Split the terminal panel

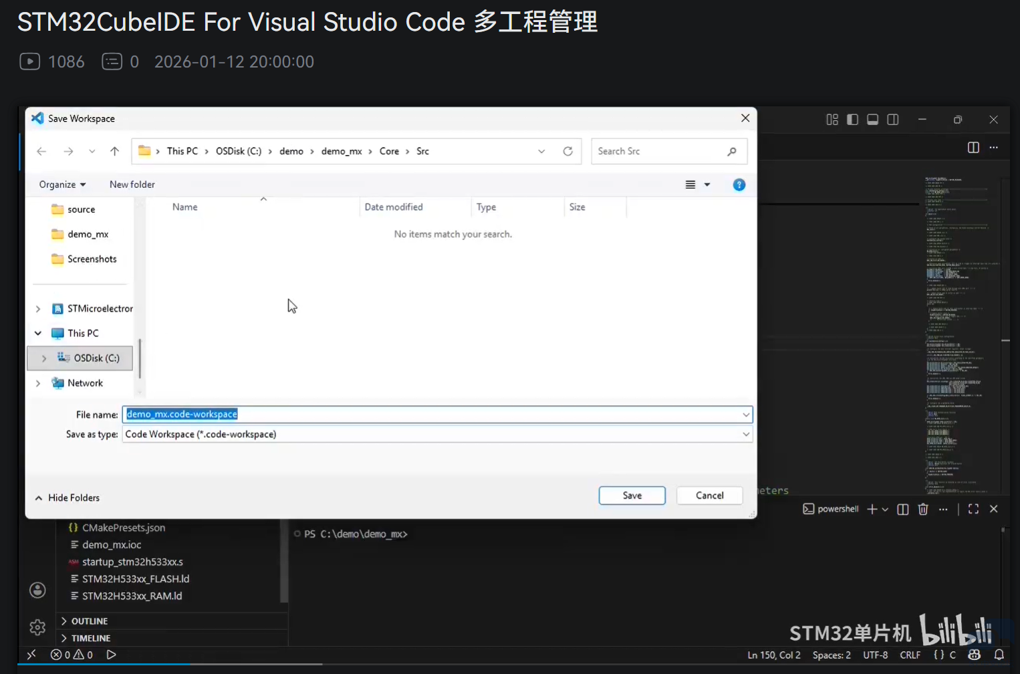click(902, 509)
